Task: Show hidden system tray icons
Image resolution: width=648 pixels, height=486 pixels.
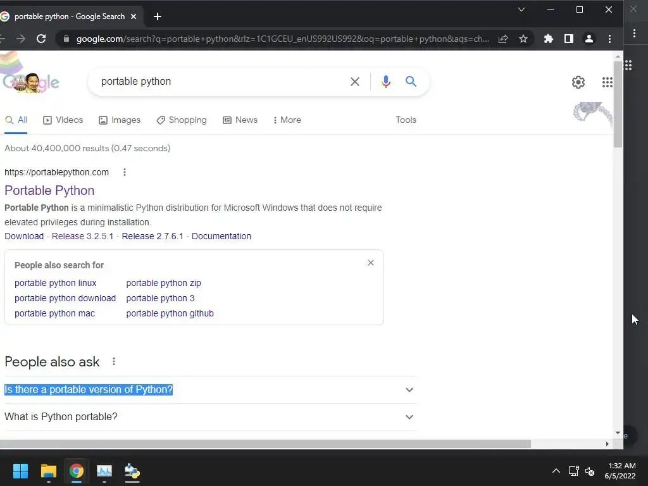Action: click(x=556, y=471)
